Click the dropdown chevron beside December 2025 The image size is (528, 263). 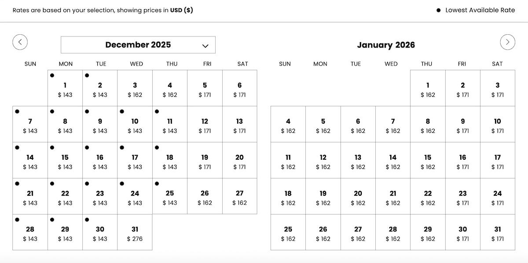[x=205, y=46]
